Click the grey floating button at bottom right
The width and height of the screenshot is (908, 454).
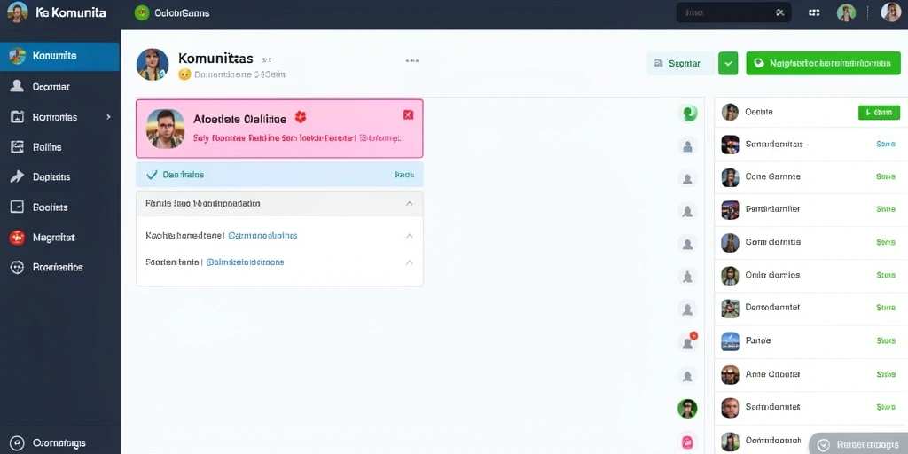coord(858,445)
